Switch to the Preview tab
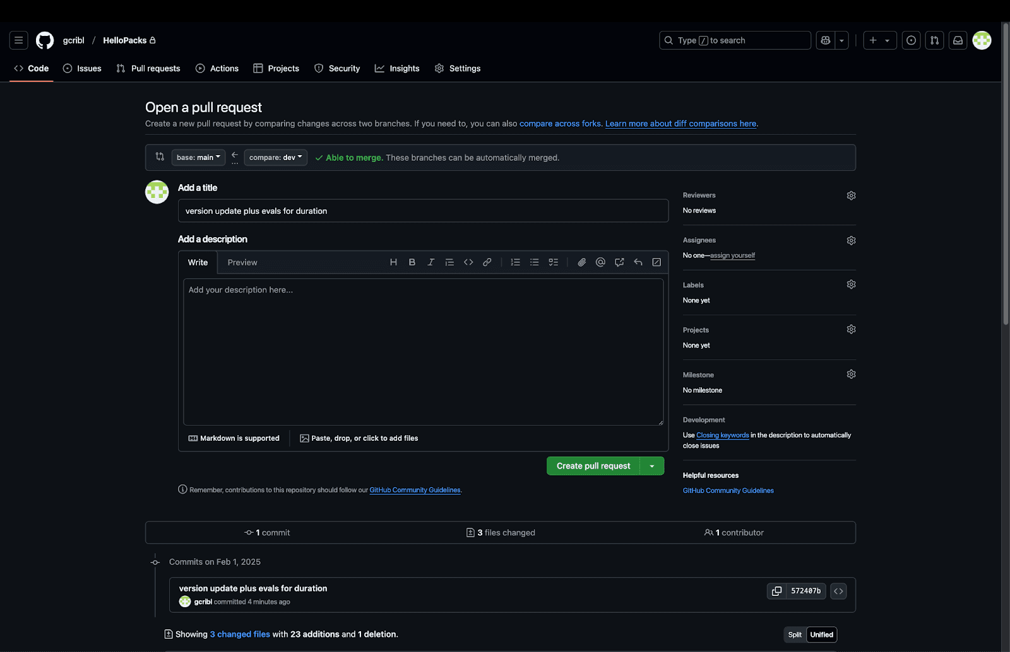The width and height of the screenshot is (1010, 652). 242,262
